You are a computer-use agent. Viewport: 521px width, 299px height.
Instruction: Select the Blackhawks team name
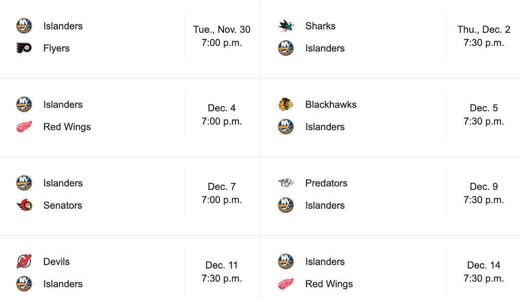coord(331,105)
